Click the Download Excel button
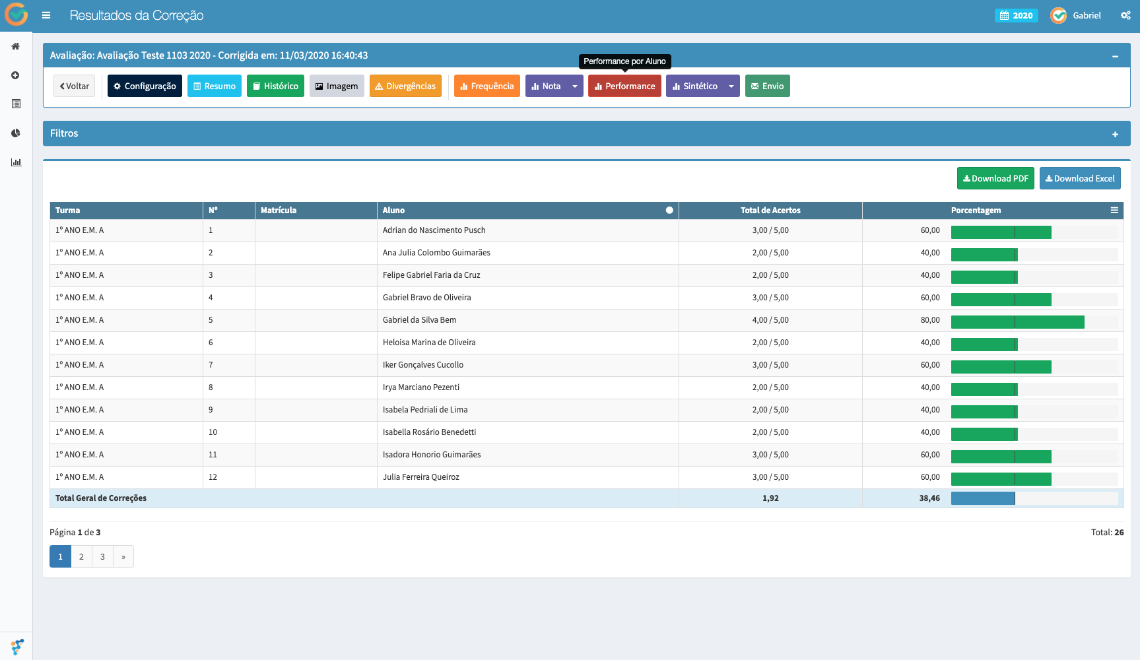Screen dimensions: 1140x660 pyautogui.click(x=1080, y=178)
